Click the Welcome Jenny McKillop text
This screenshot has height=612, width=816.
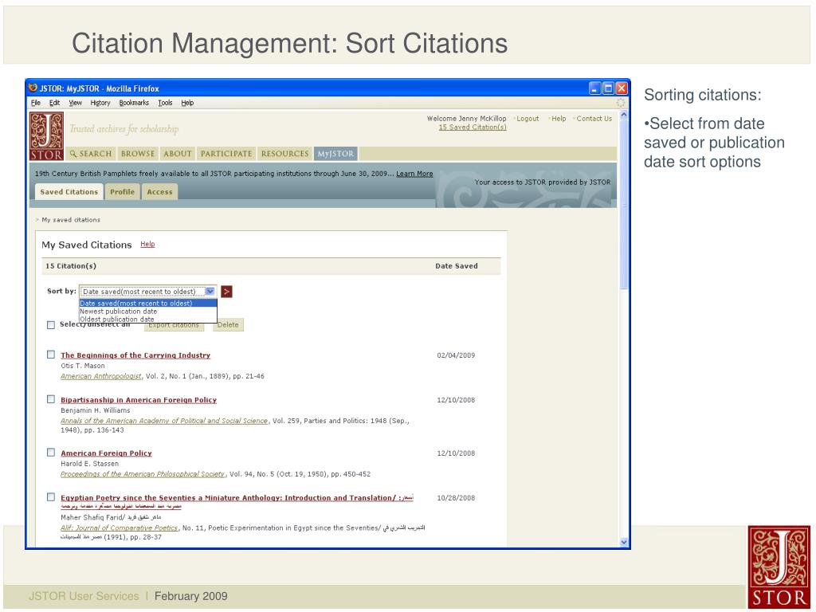466,119
